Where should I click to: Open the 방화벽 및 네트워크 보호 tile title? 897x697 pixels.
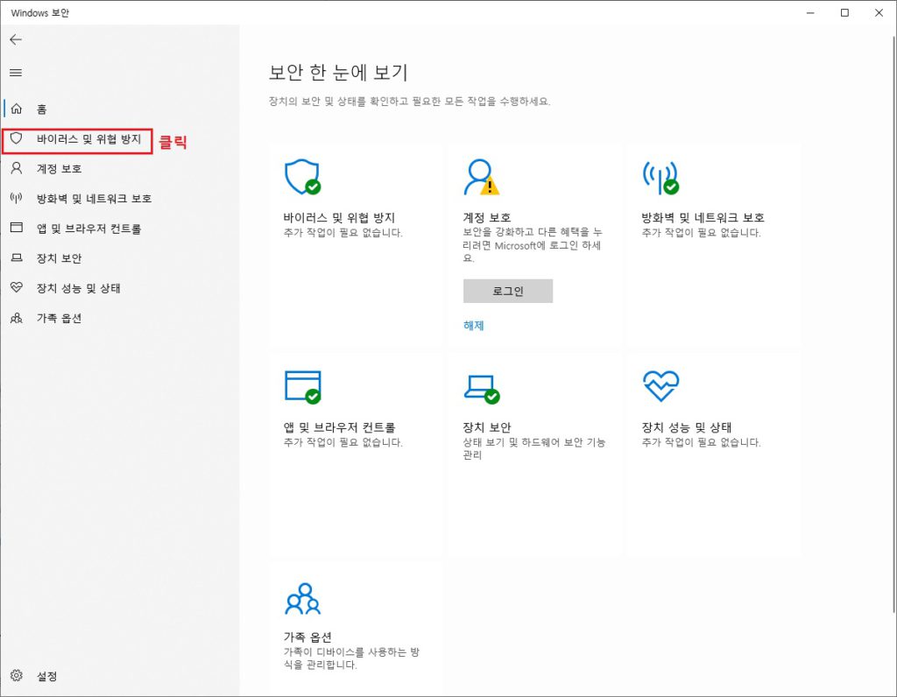click(x=703, y=217)
